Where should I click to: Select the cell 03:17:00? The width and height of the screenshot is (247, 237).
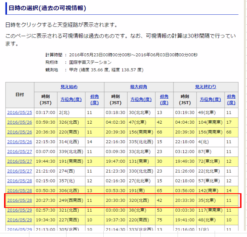46,113
